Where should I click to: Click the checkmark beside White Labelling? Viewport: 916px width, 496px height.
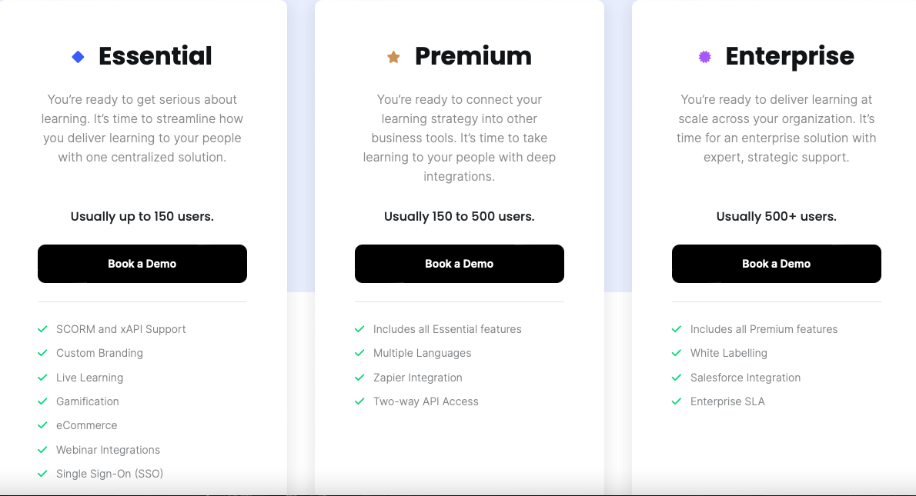pyautogui.click(x=677, y=353)
